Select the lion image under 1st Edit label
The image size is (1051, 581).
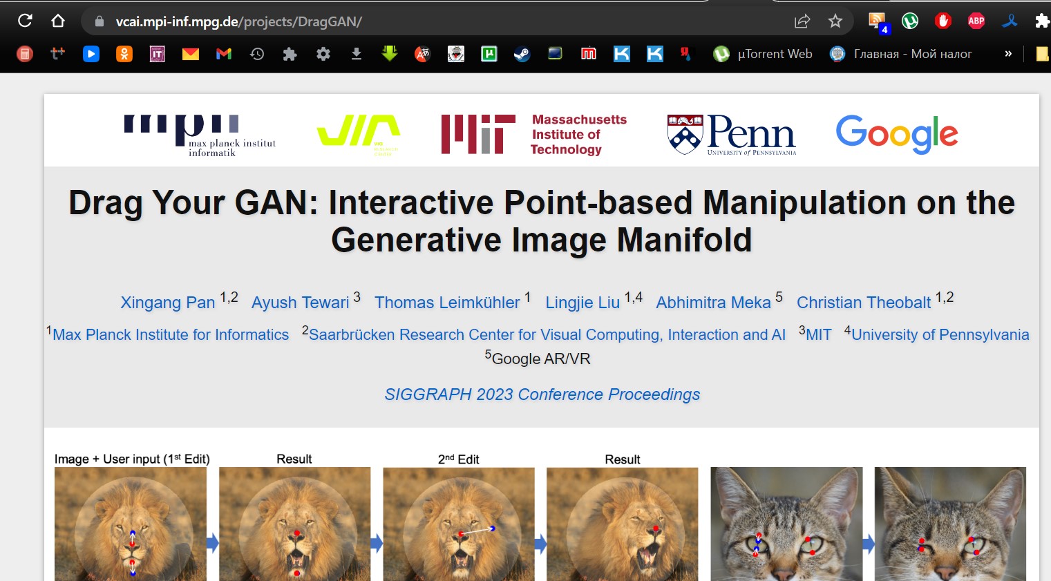[x=131, y=524]
